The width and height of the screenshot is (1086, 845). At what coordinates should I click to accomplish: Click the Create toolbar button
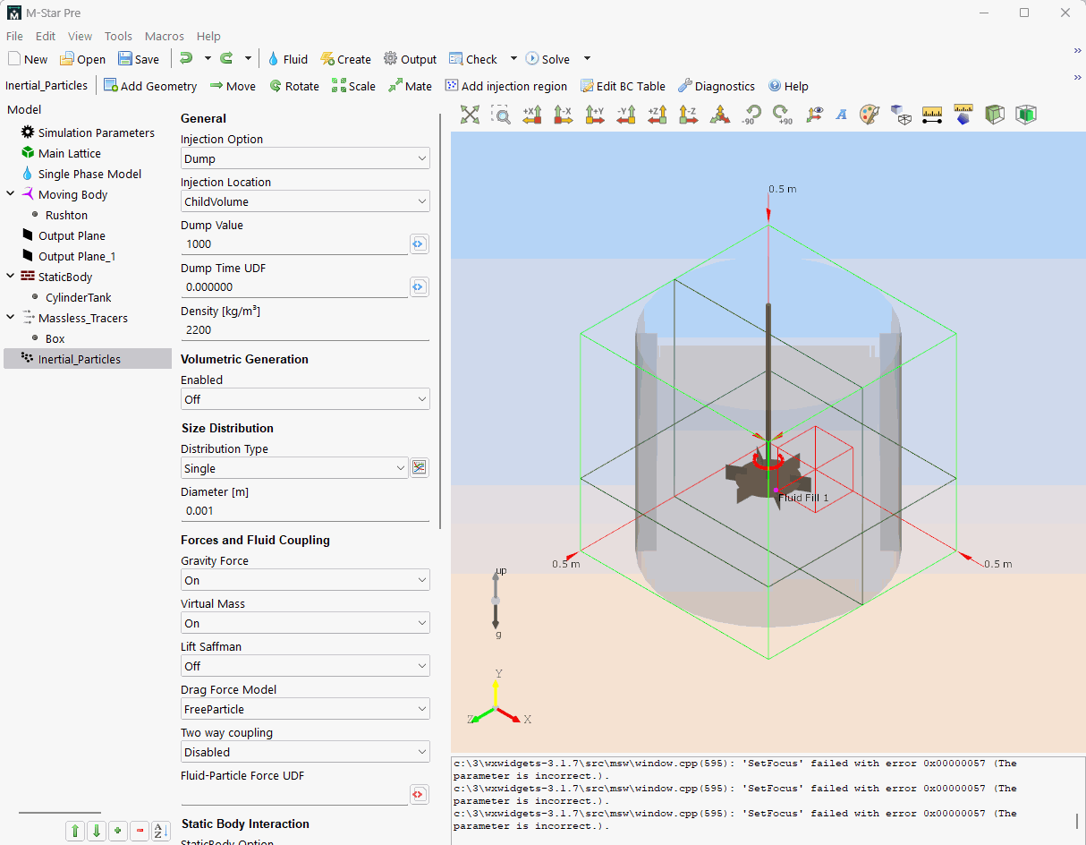pyautogui.click(x=345, y=59)
